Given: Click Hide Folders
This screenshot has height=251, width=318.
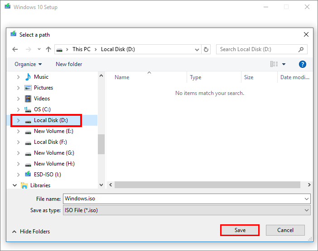Looking at the screenshot, I should tap(31, 232).
